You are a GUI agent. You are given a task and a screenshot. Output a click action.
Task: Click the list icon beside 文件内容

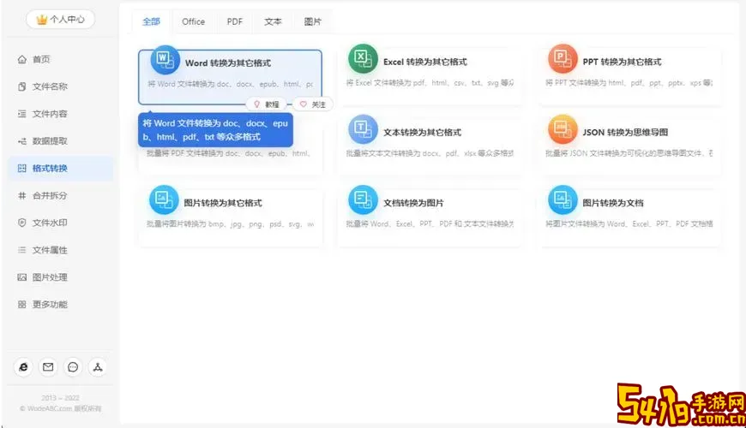click(x=22, y=114)
